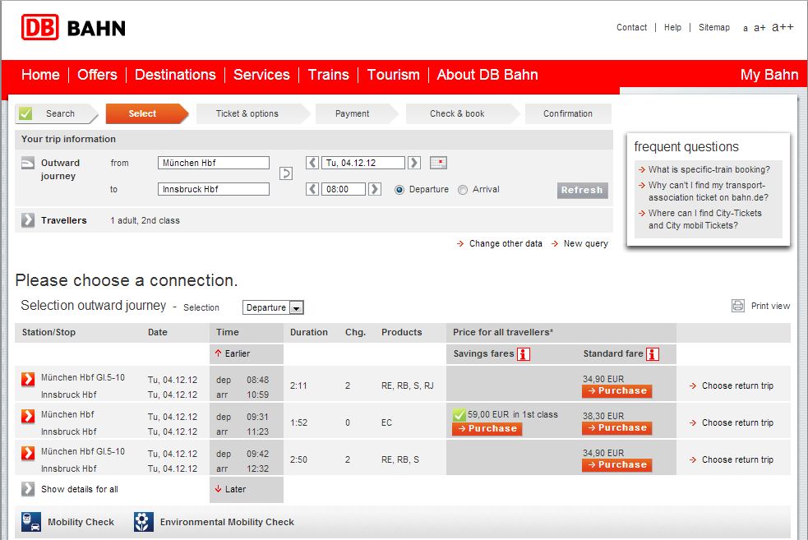This screenshot has height=540, width=808.
Task: Click later time arrow beside 08:00
Action: coord(375,189)
